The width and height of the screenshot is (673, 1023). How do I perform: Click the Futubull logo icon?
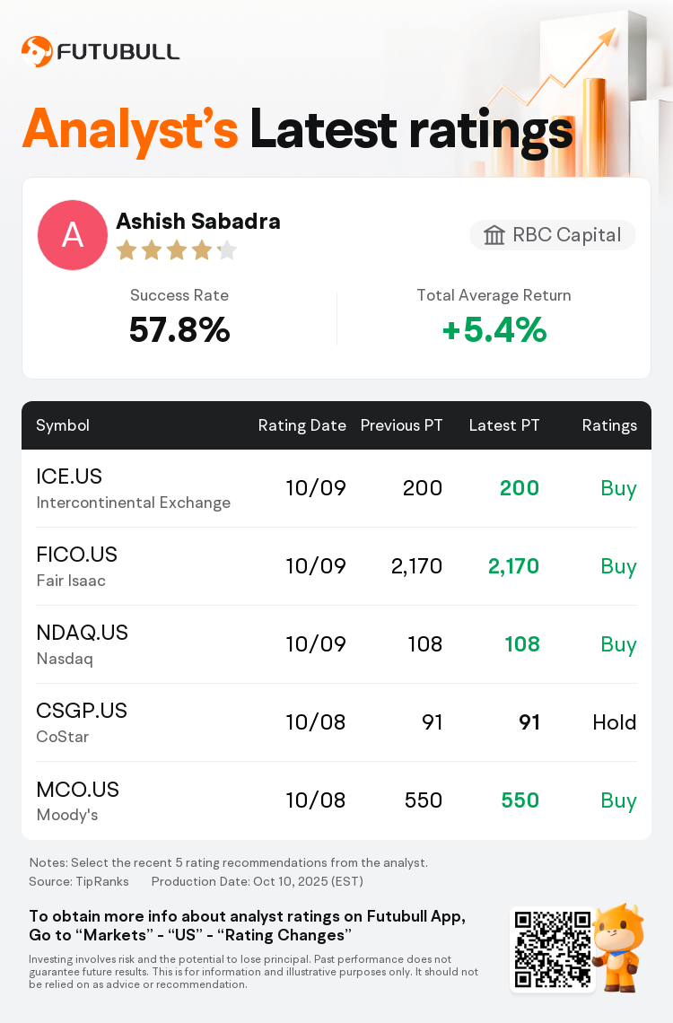click(37, 52)
